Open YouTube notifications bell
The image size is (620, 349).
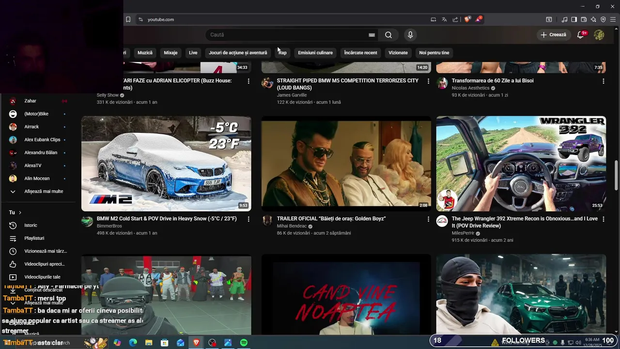pos(581,35)
